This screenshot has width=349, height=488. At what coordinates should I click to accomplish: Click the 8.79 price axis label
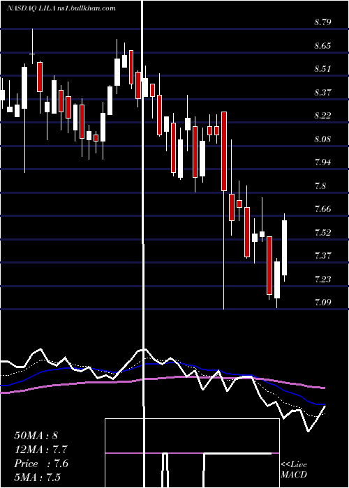point(322,22)
